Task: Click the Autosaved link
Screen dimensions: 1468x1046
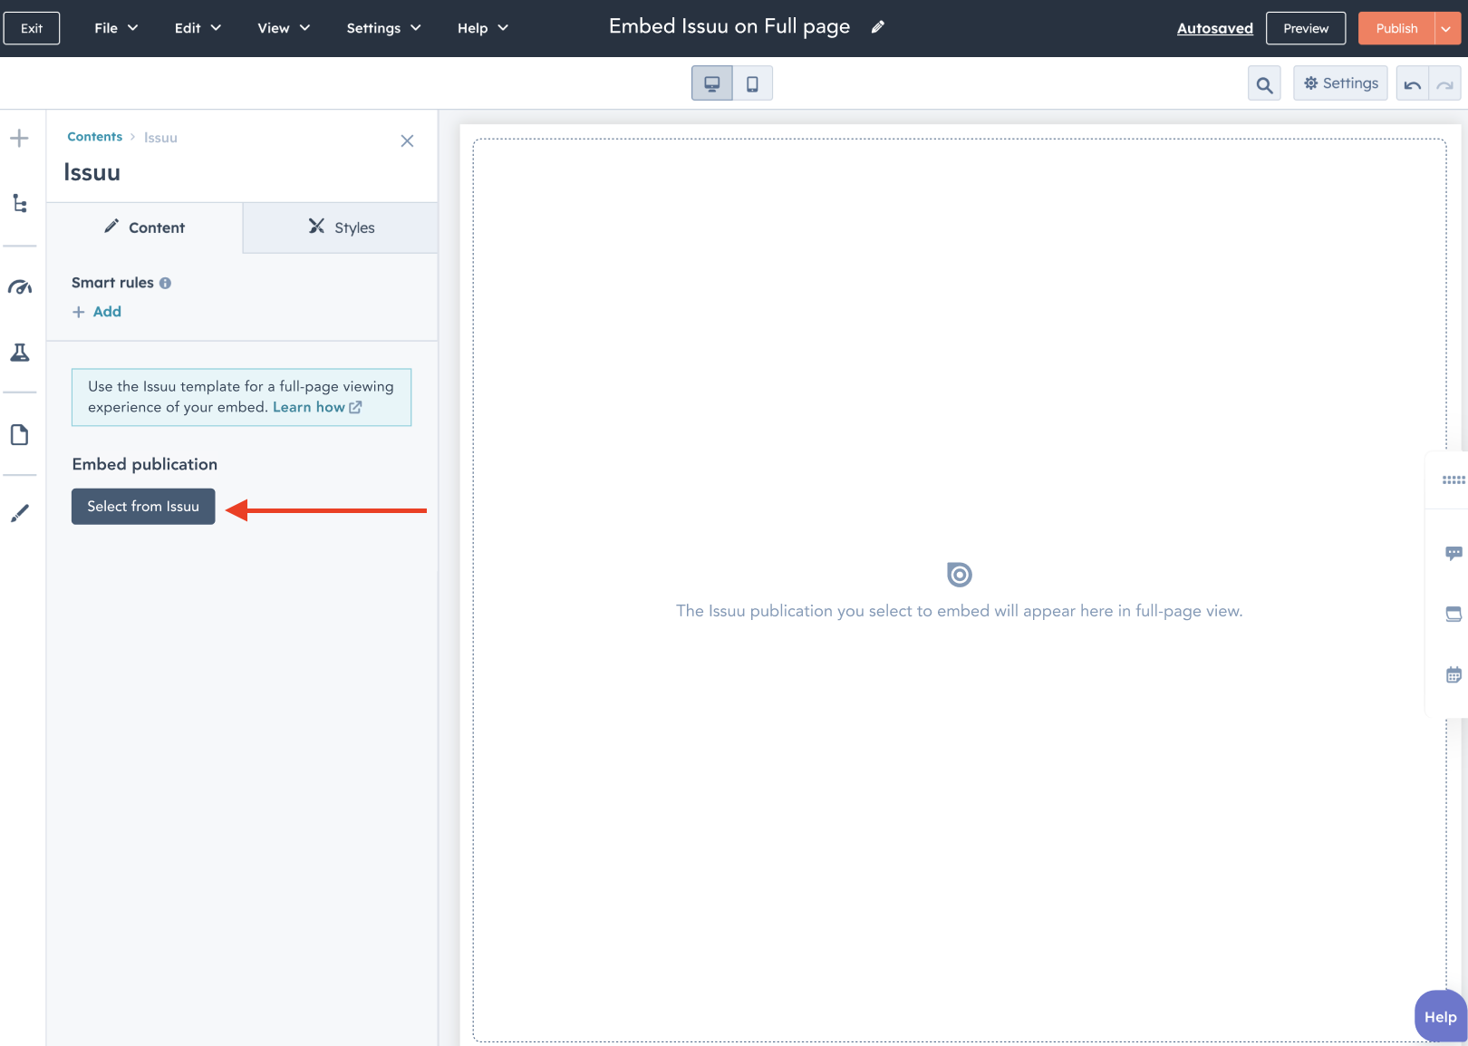Action: coord(1214,28)
